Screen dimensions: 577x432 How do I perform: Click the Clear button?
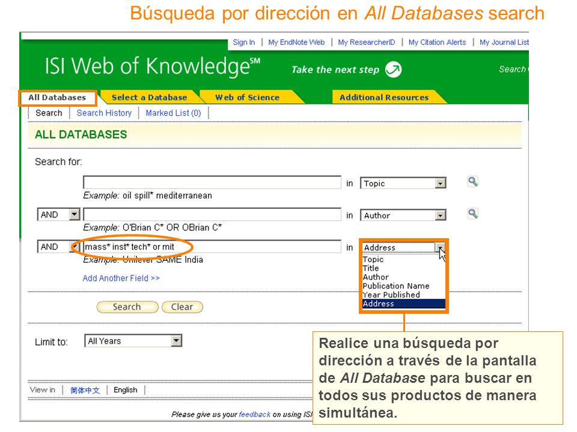click(182, 307)
